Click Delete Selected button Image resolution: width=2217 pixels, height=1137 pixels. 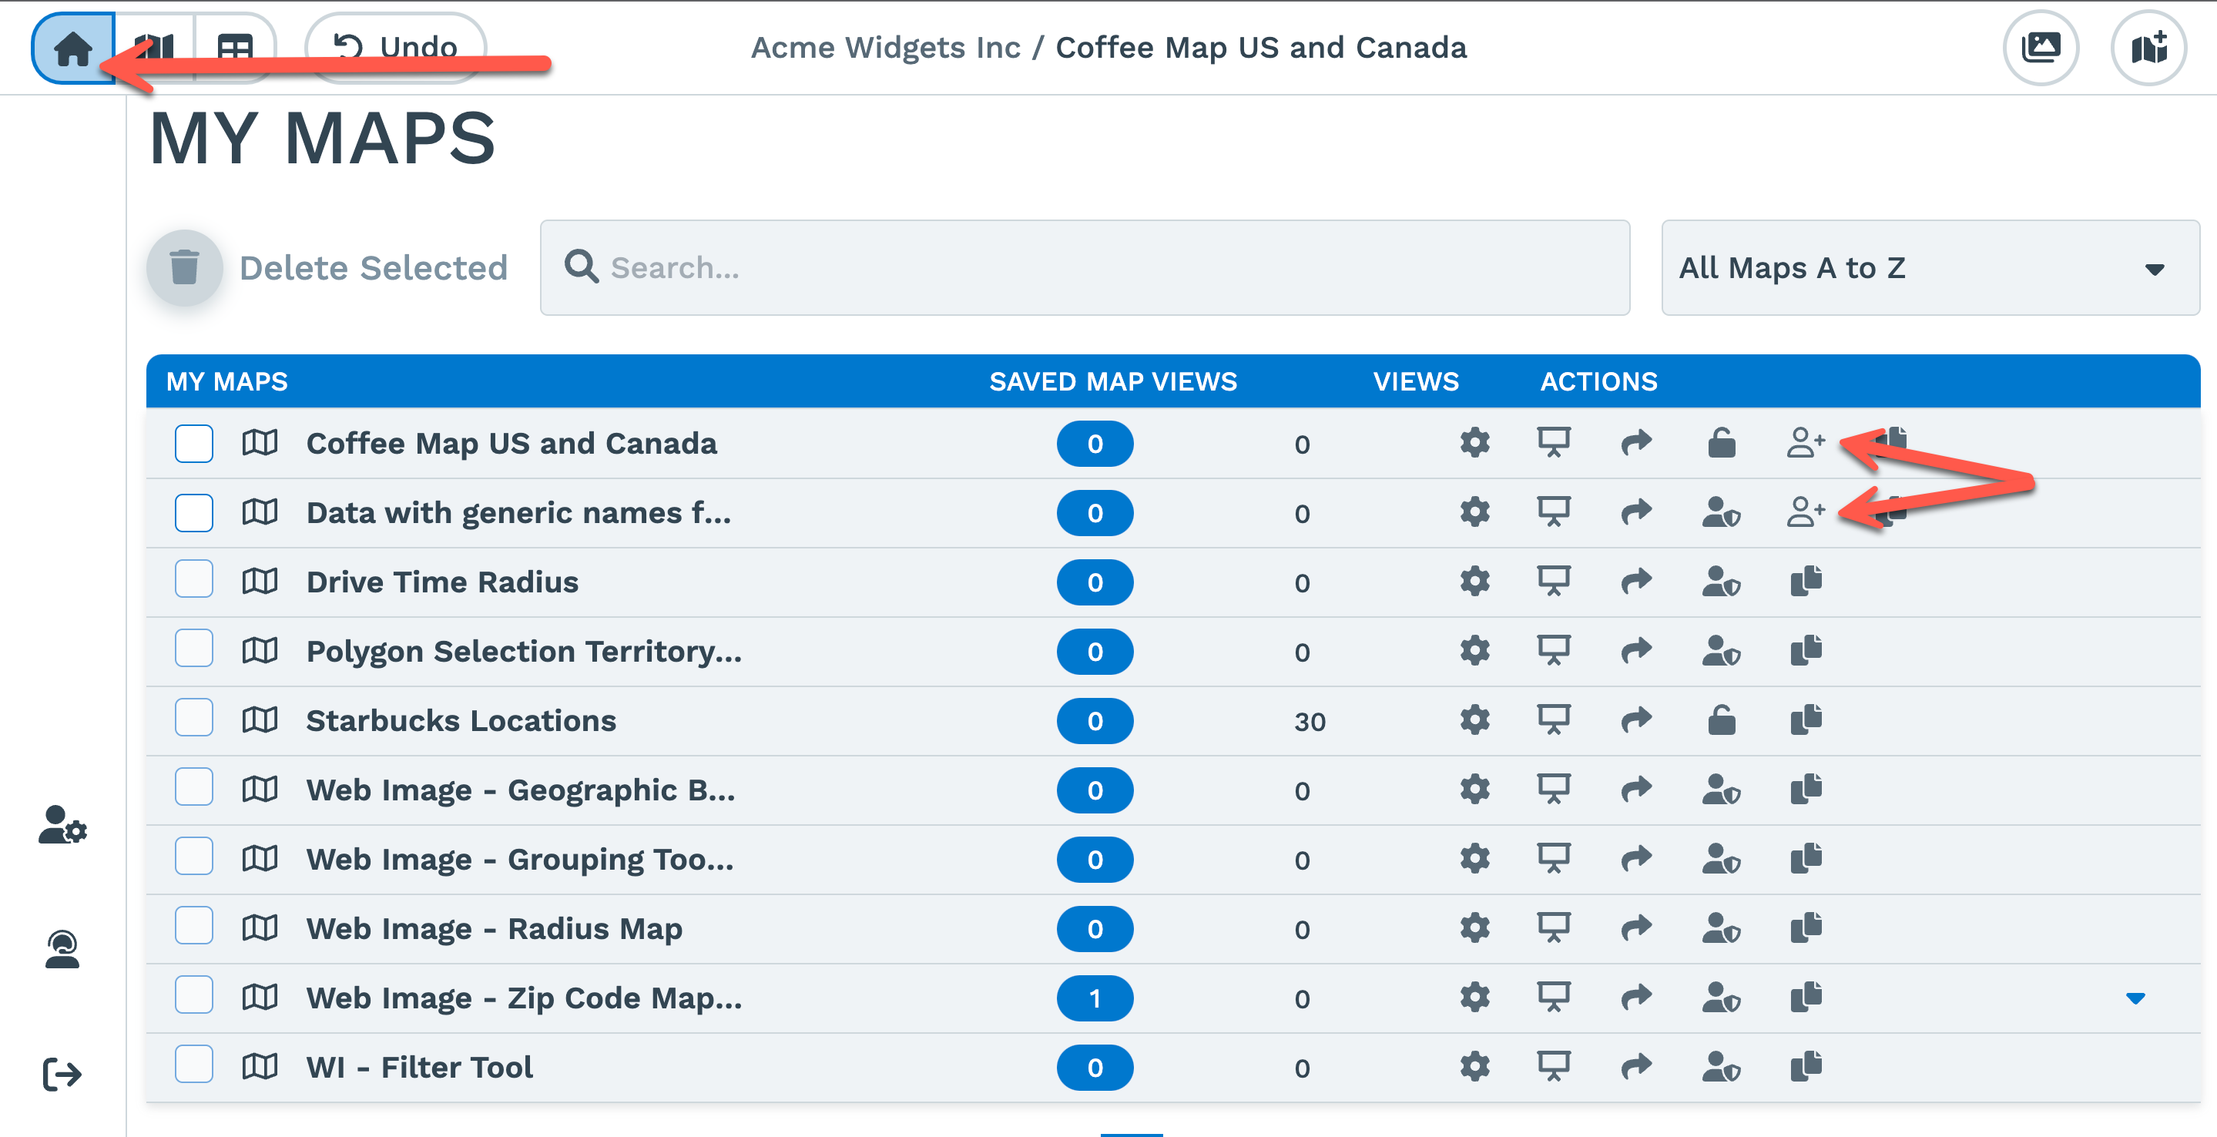pyautogui.click(x=328, y=269)
